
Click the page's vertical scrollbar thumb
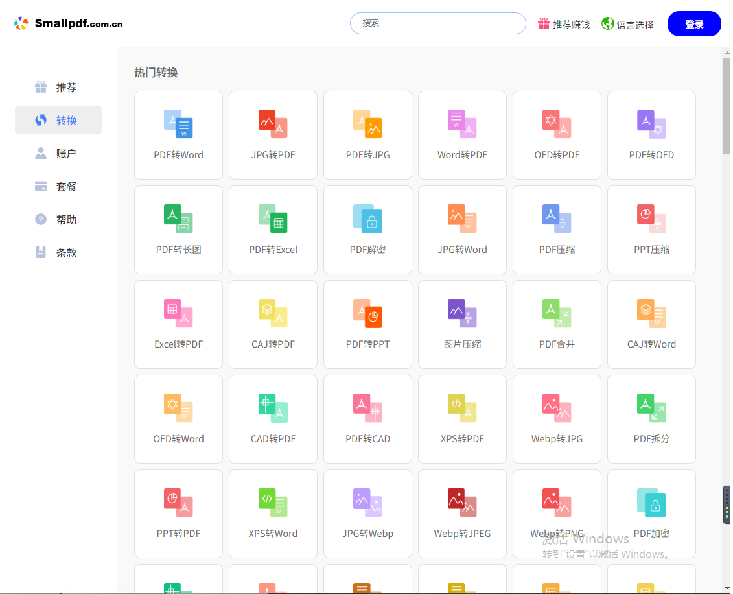click(x=726, y=105)
